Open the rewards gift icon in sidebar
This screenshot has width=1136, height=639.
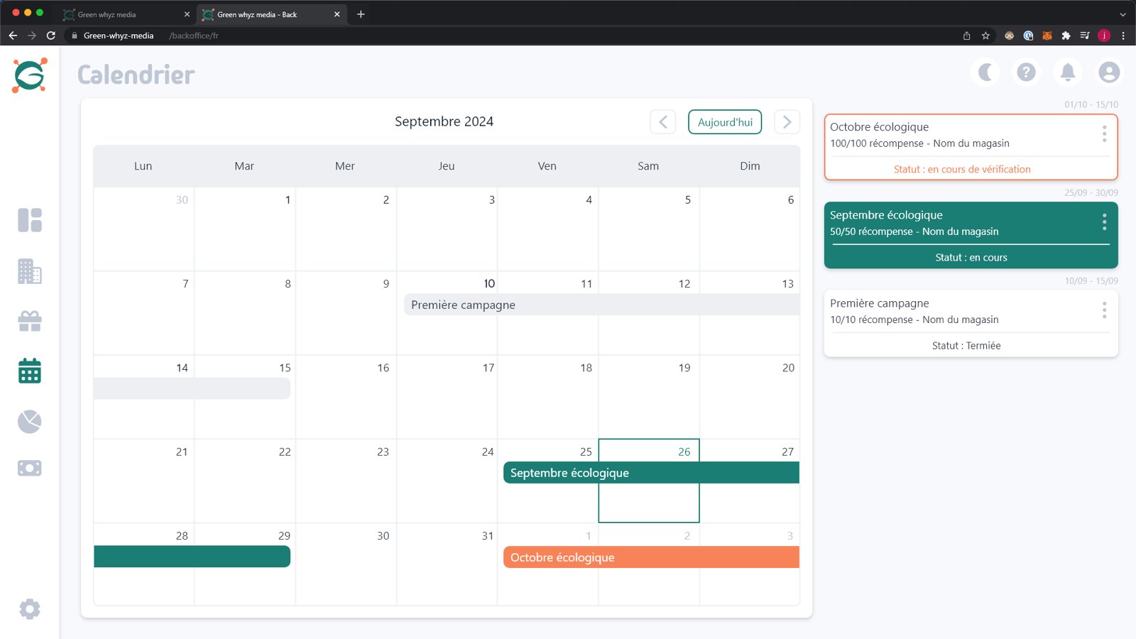(x=30, y=322)
